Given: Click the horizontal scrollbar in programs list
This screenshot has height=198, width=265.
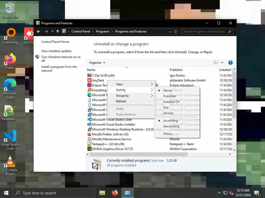Looking at the screenshot, I should (x=139, y=154).
